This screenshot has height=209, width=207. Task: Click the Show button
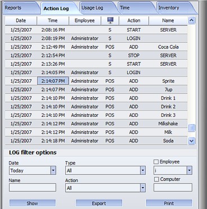33,203
